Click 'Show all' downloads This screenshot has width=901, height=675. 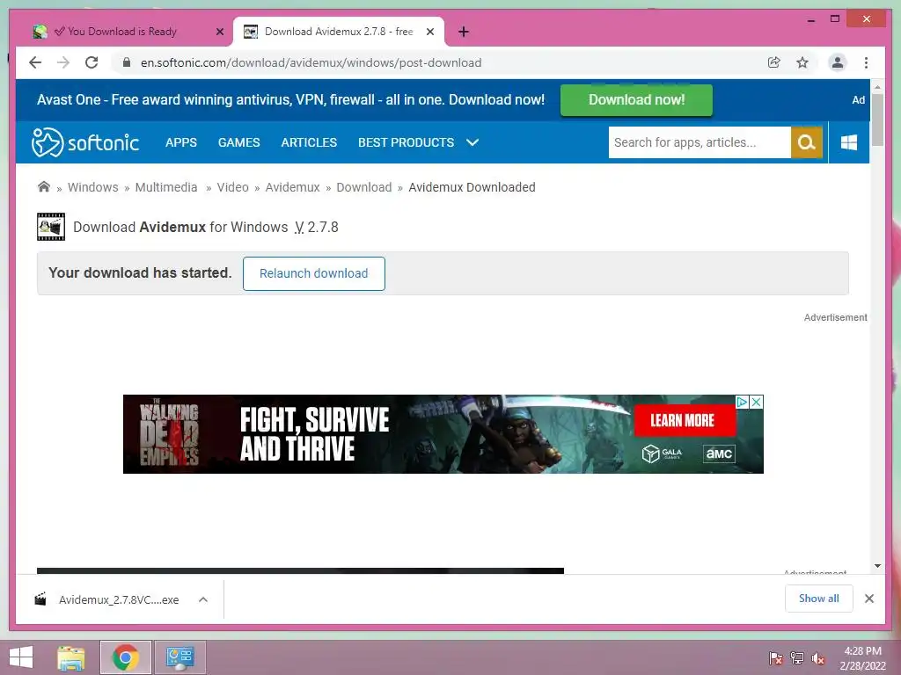point(819,599)
